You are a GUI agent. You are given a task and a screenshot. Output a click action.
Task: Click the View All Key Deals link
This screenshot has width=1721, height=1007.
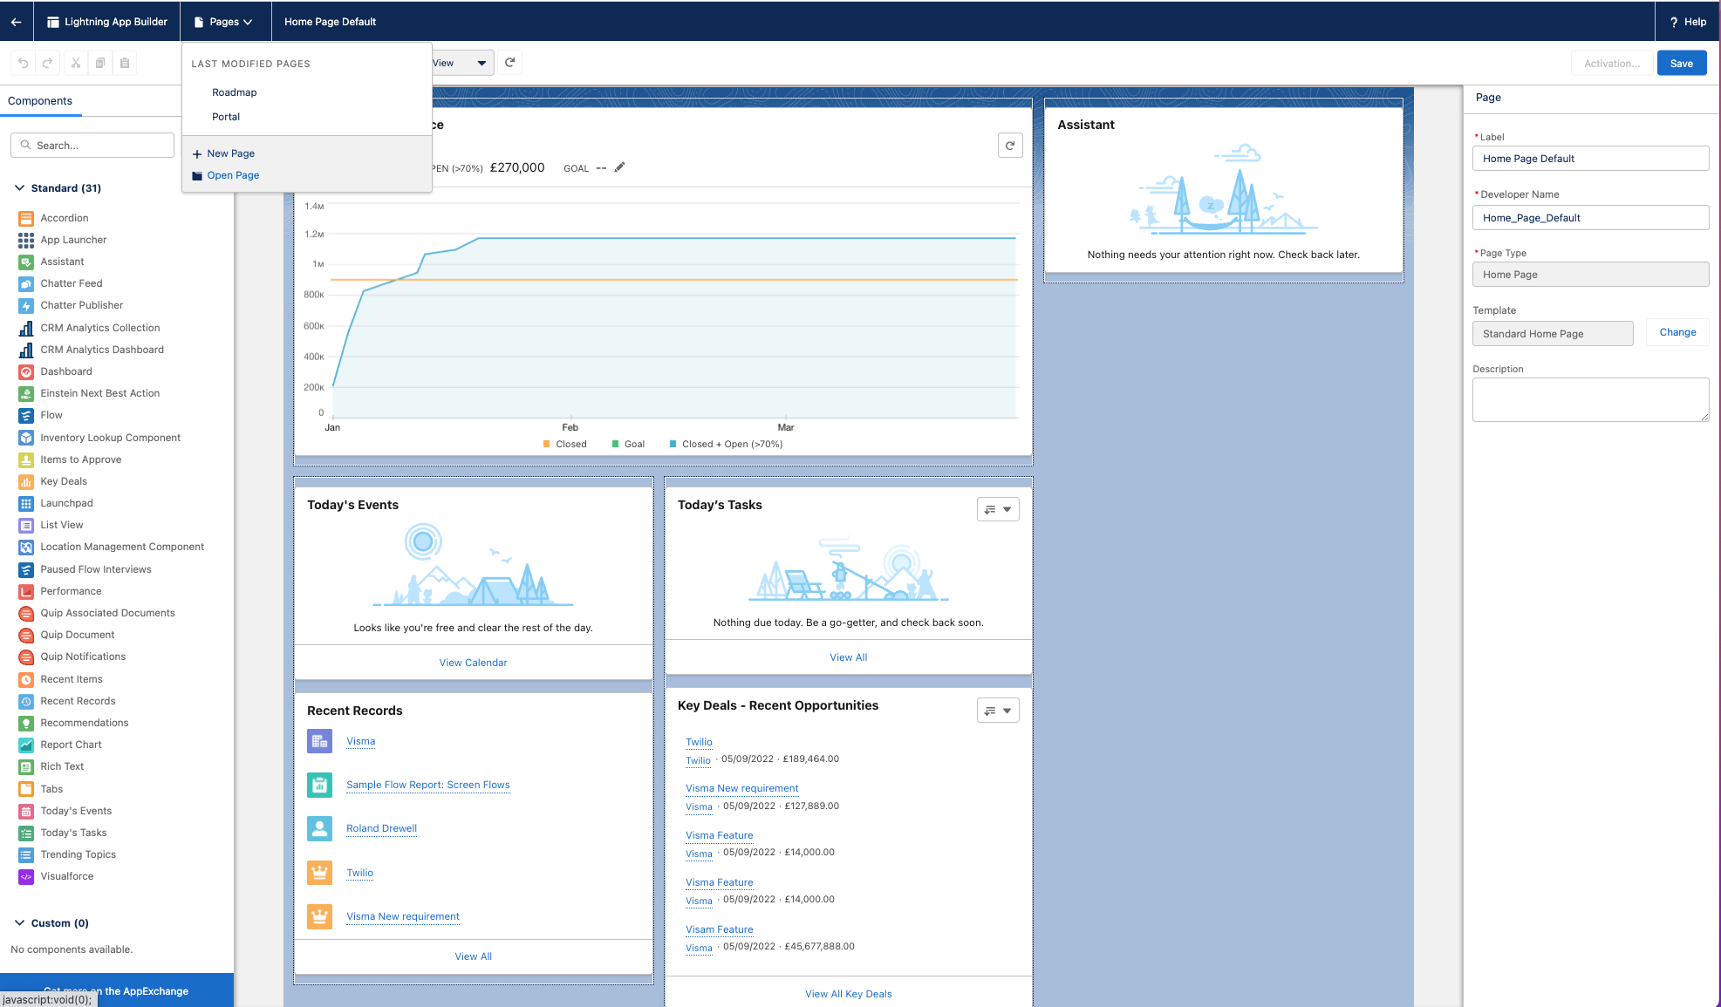(x=848, y=994)
